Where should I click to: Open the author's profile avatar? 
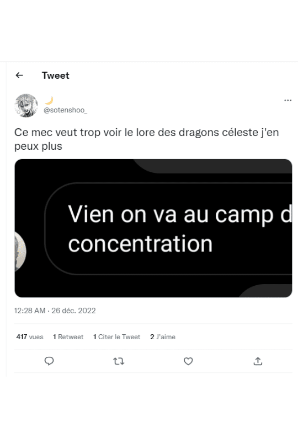coord(26,105)
